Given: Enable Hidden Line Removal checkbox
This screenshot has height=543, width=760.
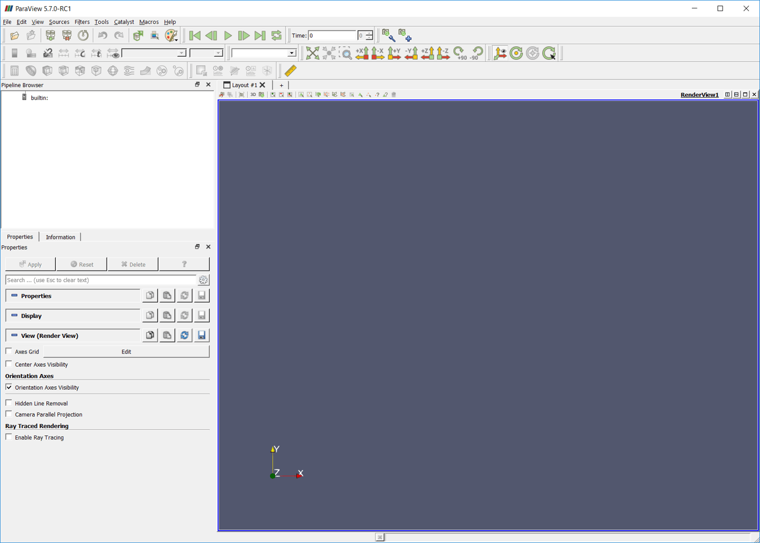Looking at the screenshot, I should point(9,403).
